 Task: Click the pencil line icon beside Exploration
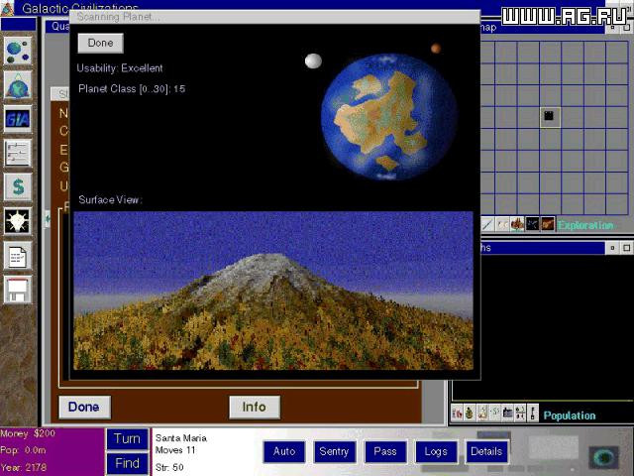click(487, 224)
